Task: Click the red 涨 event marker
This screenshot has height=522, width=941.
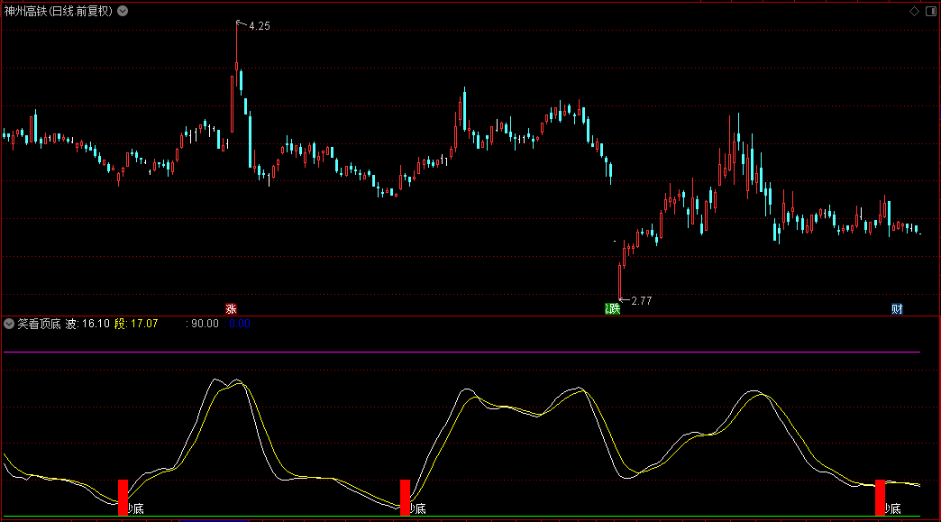Action: point(231,309)
